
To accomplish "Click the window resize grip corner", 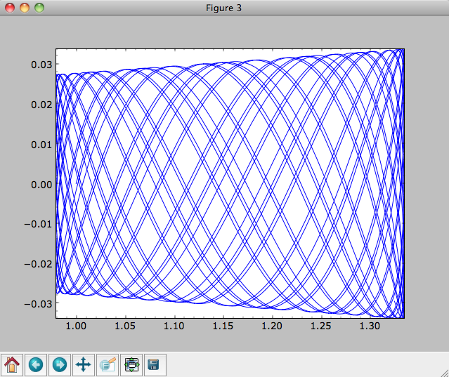I will [x=445, y=373].
